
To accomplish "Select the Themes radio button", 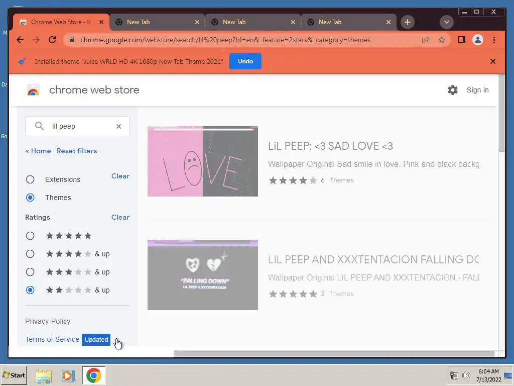I will [30, 198].
